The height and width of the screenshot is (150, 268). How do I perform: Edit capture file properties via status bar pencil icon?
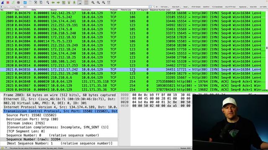[x=6, y=148]
